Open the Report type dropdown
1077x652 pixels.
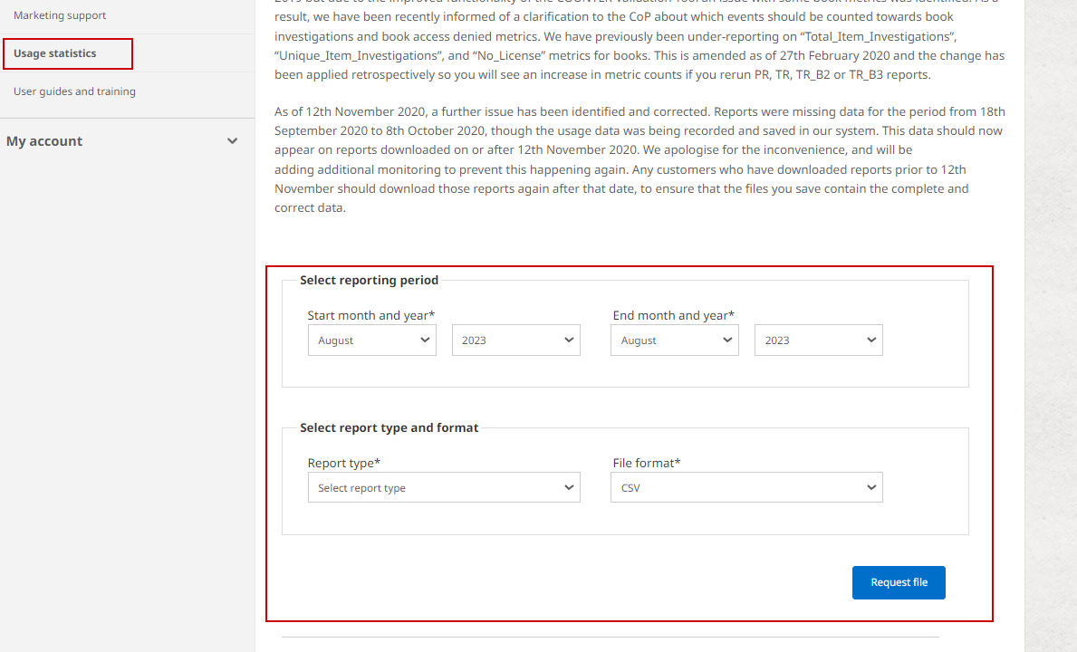point(444,487)
